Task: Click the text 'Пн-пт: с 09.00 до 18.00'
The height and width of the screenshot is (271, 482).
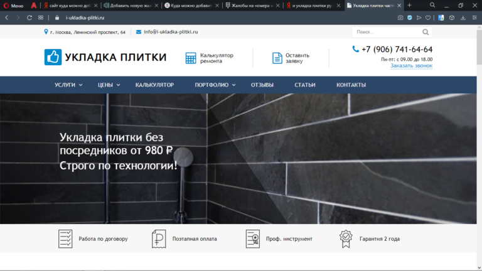Action: (407, 60)
